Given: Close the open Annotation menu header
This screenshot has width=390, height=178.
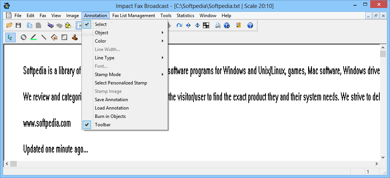Looking at the screenshot, I should 96,15.
